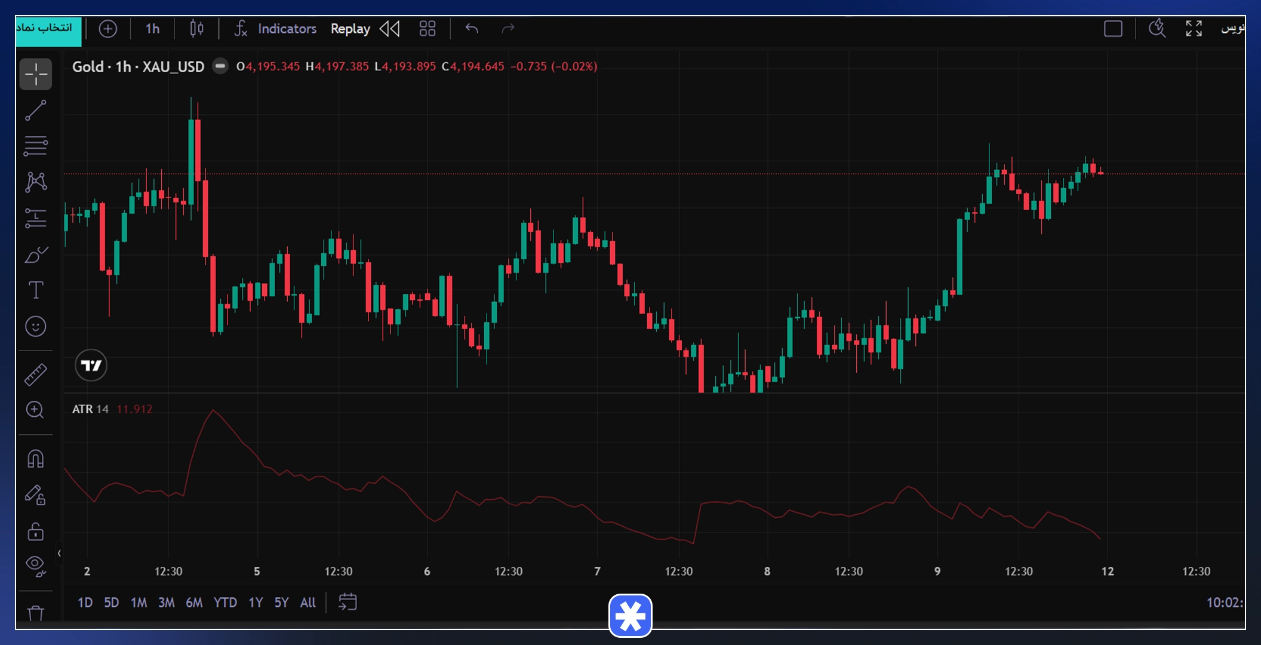The image size is (1261, 645).
Task: Select the crosshair cursor tool
Action: pyautogui.click(x=36, y=74)
